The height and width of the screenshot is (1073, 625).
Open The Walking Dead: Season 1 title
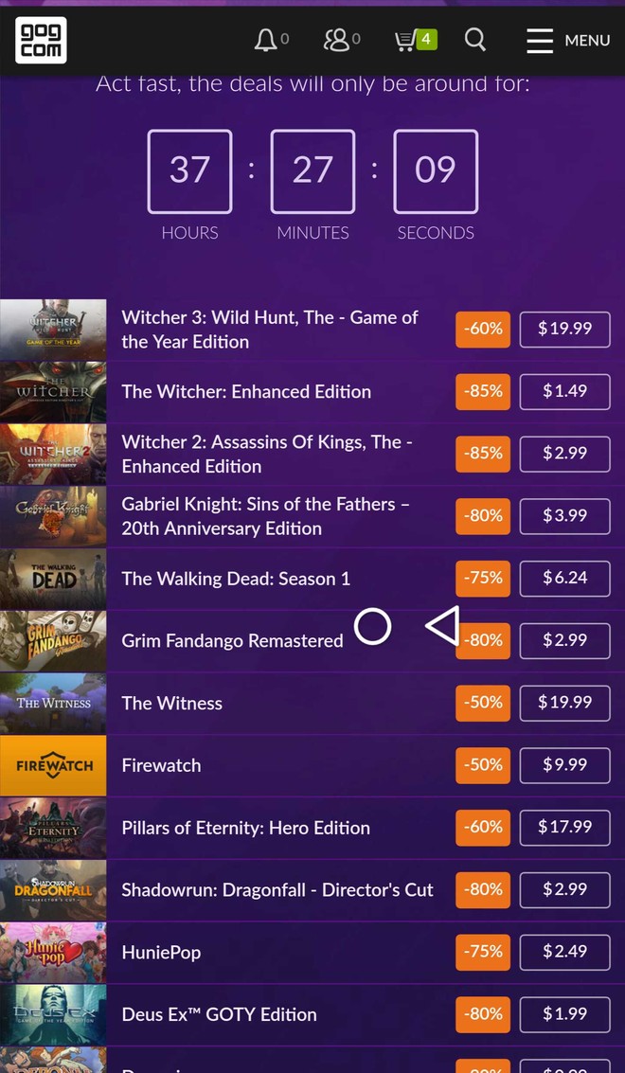(x=236, y=579)
